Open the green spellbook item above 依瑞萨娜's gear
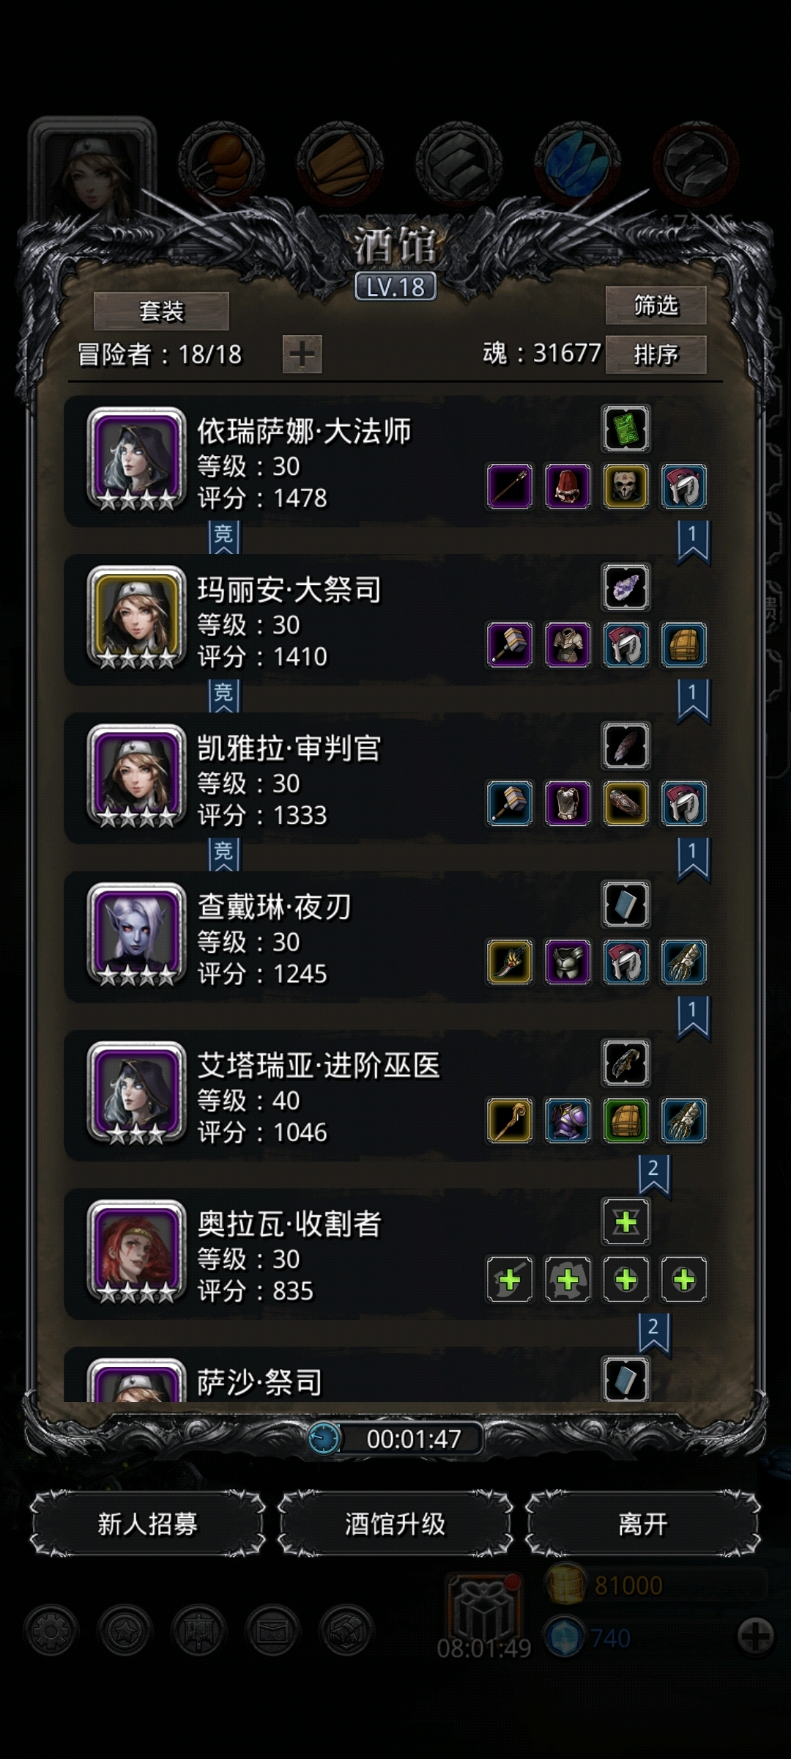Viewport: 791px width, 1759px height. pyautogui.click(x=625, y=429)
